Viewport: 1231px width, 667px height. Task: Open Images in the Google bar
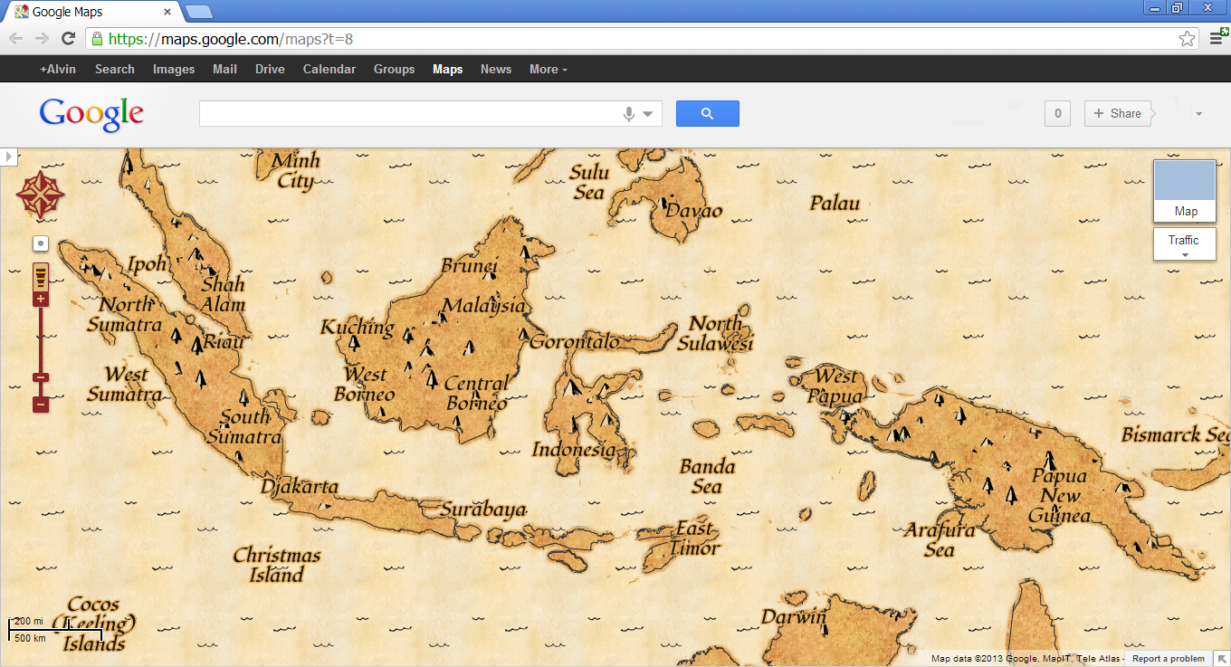(x=174, y=69)
